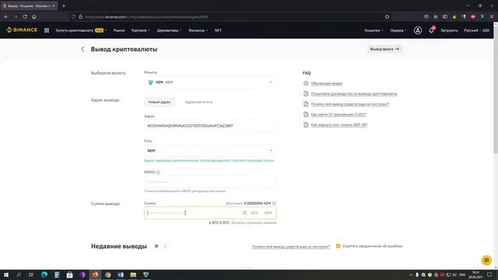Open the user profile icon
Image resolution: width=498 pixels, height=280 pixels.
point(418,30)
